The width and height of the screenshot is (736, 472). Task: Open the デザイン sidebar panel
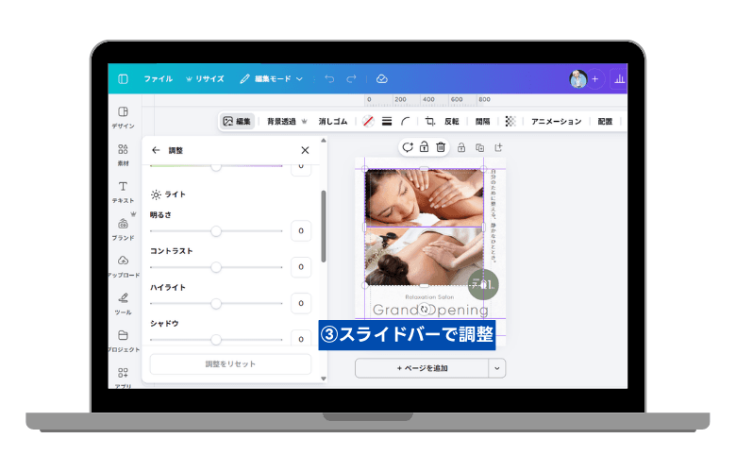[123, 116]
